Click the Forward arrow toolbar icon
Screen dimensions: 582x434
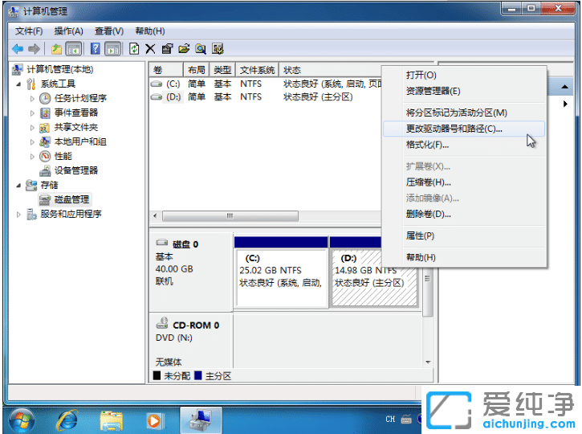pos(35,49)
